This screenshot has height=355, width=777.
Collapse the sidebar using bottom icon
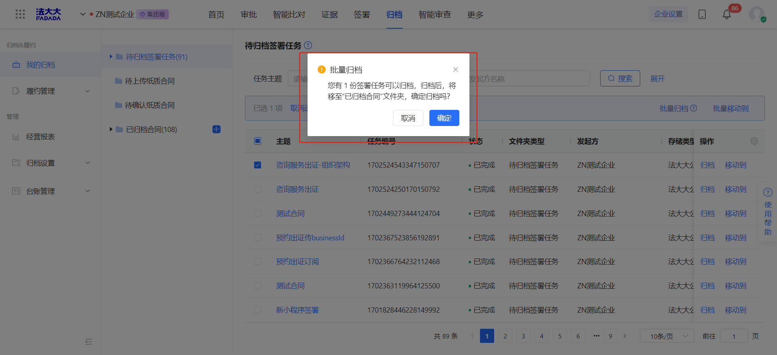(x=89, y=342)
